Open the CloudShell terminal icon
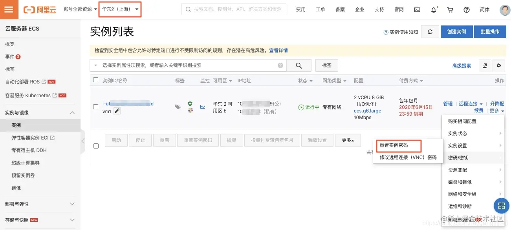 (x=417, y=9)
